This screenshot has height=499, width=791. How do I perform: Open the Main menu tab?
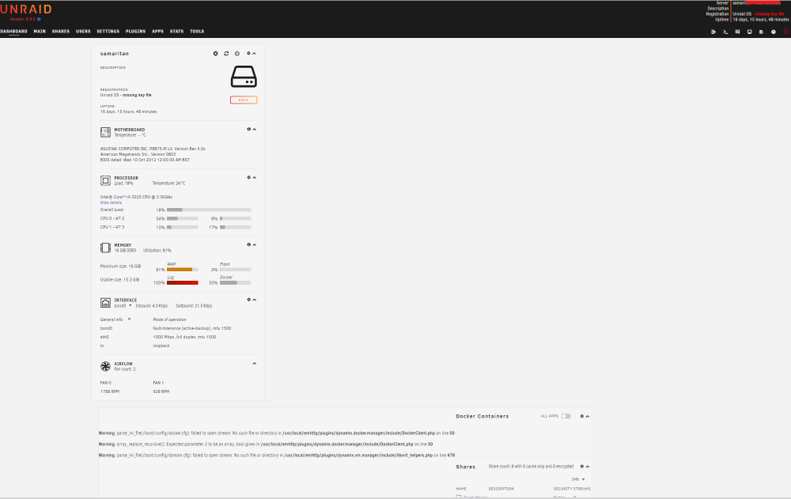point(40,32)
